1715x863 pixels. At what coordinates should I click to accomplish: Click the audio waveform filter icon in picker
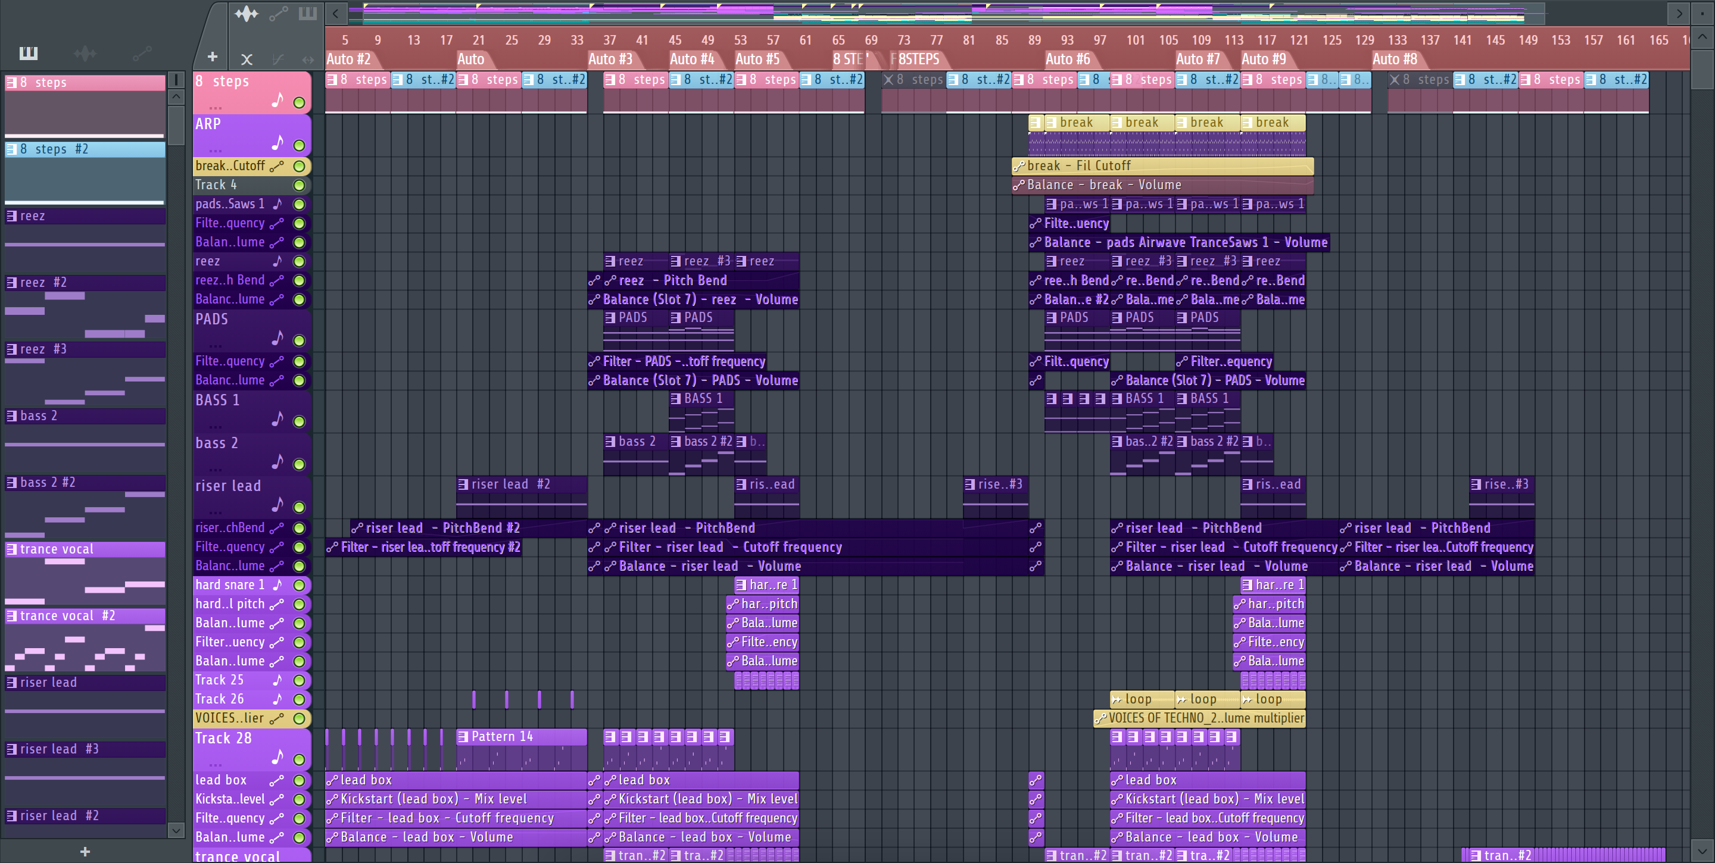click(85, 53)
